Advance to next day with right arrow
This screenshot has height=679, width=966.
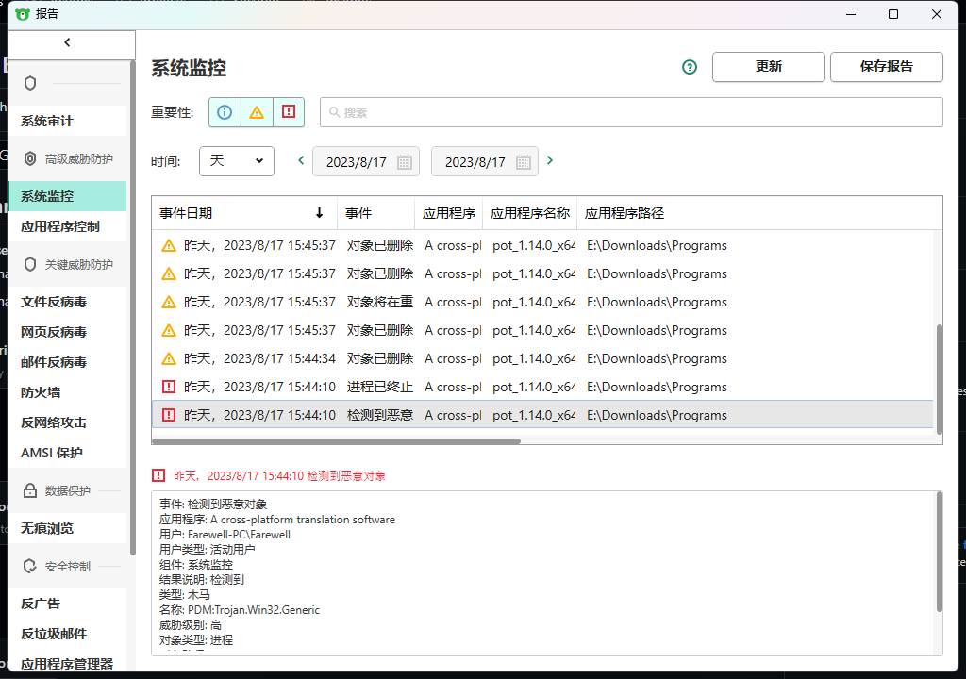549,160
